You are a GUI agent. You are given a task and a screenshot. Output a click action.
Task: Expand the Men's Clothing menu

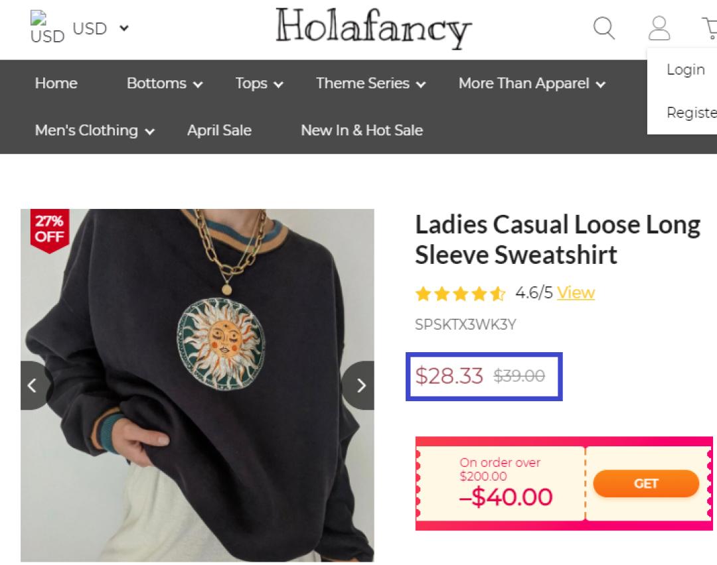click(94, 131)
